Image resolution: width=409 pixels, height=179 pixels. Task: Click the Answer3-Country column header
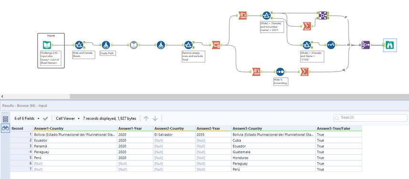(x=273, y=128)
